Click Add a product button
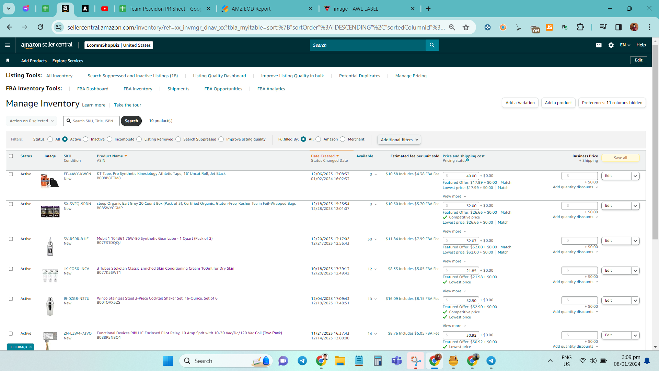This screenshot has height=371, width=659. [558, 103]
